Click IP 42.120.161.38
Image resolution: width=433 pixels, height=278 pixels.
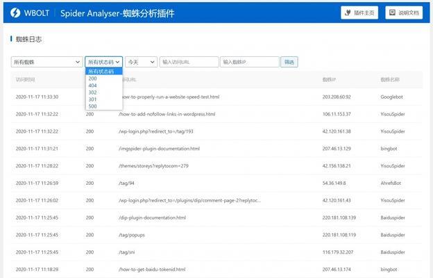tap(337, 131)
